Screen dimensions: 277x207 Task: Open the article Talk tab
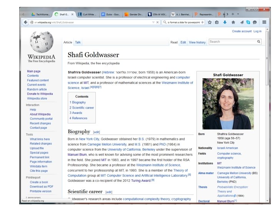(78, 42)
